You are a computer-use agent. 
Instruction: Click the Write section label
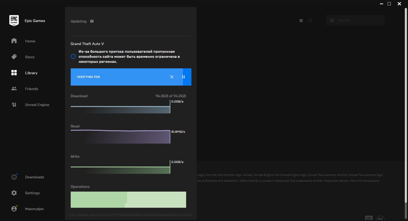[x=75, y=156]
